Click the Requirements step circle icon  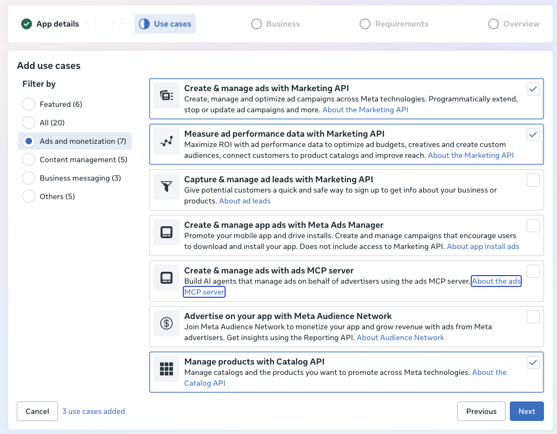(365, 24)
